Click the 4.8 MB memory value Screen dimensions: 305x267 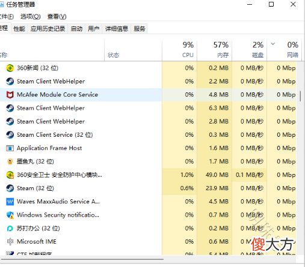point(218,95)
